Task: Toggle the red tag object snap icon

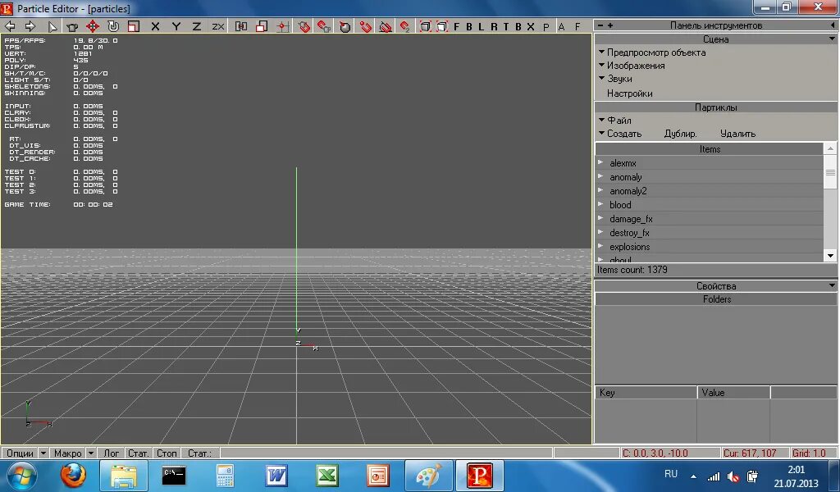Action: [304, 26]
